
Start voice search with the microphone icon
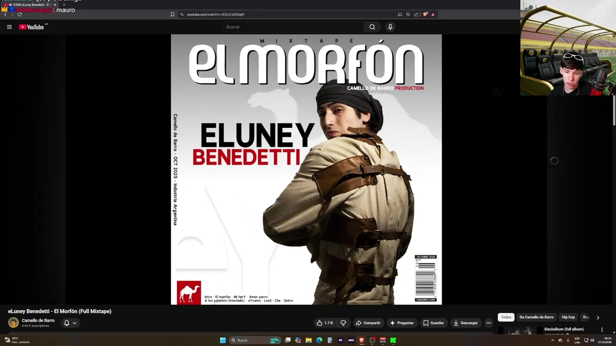pos(390,27)
